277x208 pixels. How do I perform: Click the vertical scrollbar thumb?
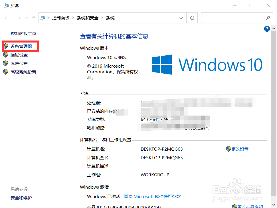pyautogui.click(x=274, y=114)
